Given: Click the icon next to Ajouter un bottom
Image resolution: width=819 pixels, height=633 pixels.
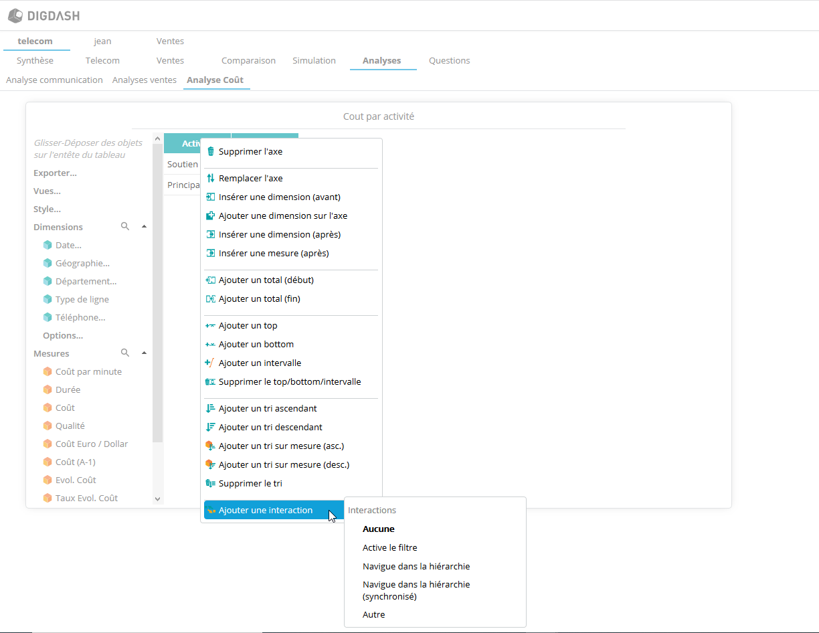Looking at the screenshot, I should tap(211, 344).
